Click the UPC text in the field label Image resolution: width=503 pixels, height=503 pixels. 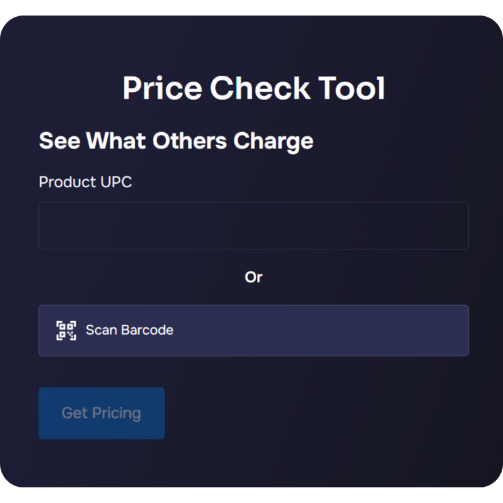tap(117, 182)
